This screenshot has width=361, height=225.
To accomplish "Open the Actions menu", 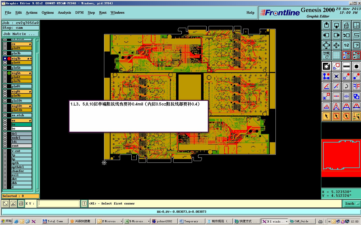I will click(x=32, y=12).
